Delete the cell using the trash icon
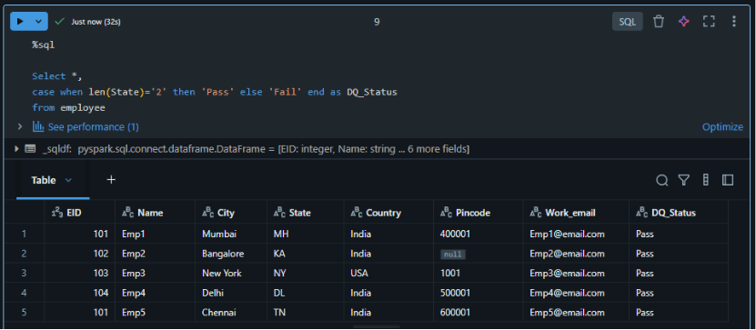Viewport: 756px width, 330px height. pyautogui.click(x=659, y=21)
